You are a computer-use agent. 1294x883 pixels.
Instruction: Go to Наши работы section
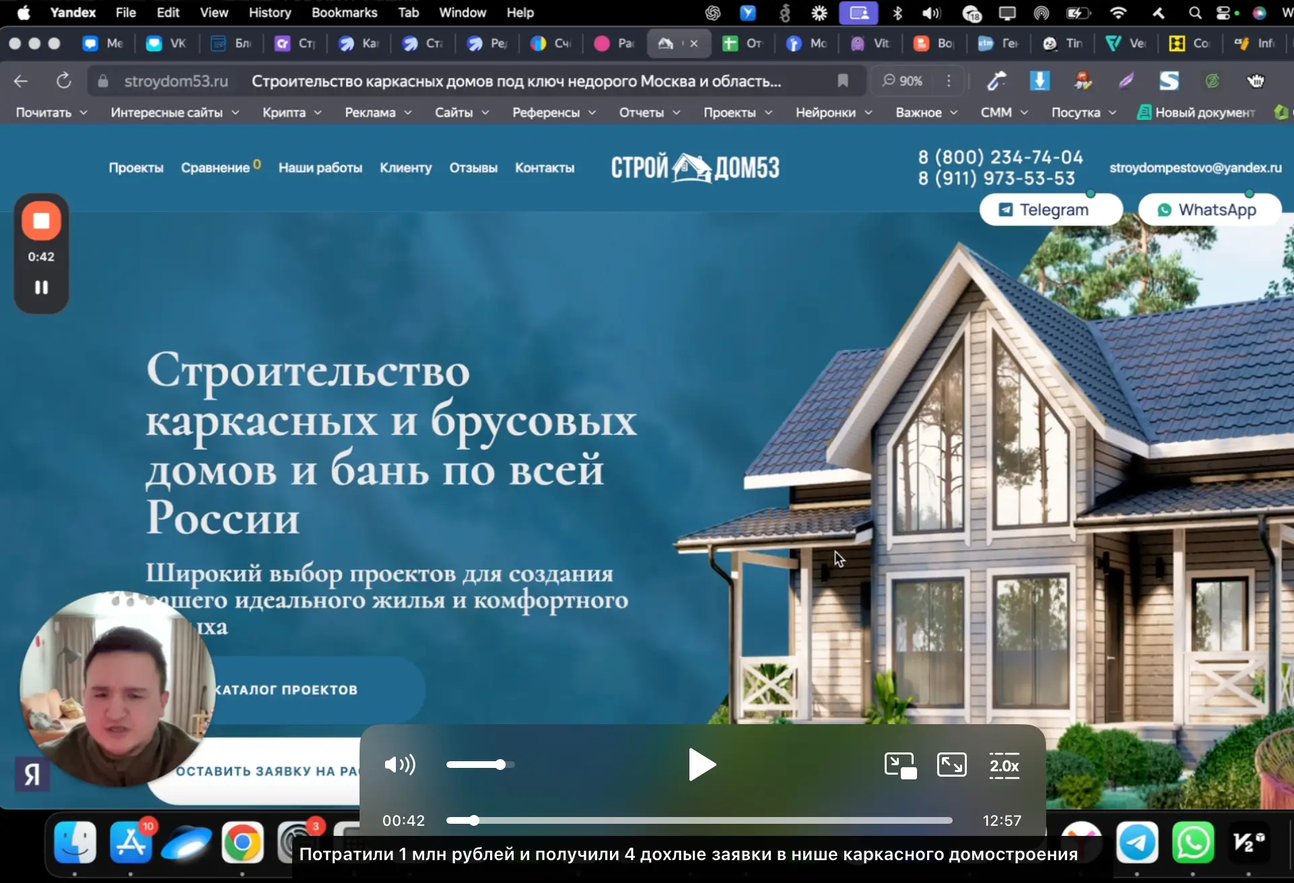coord(320,168)
